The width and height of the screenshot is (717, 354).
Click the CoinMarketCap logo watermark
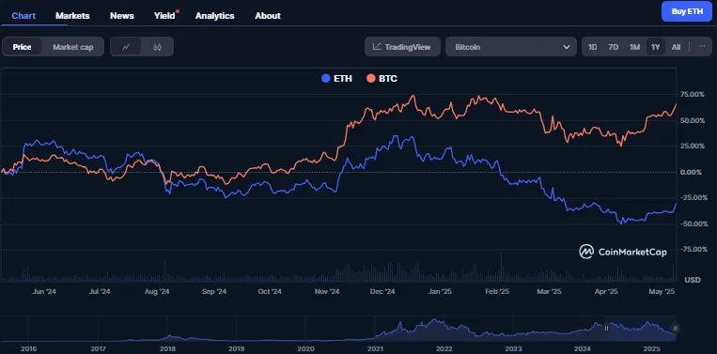coord(623,252)
